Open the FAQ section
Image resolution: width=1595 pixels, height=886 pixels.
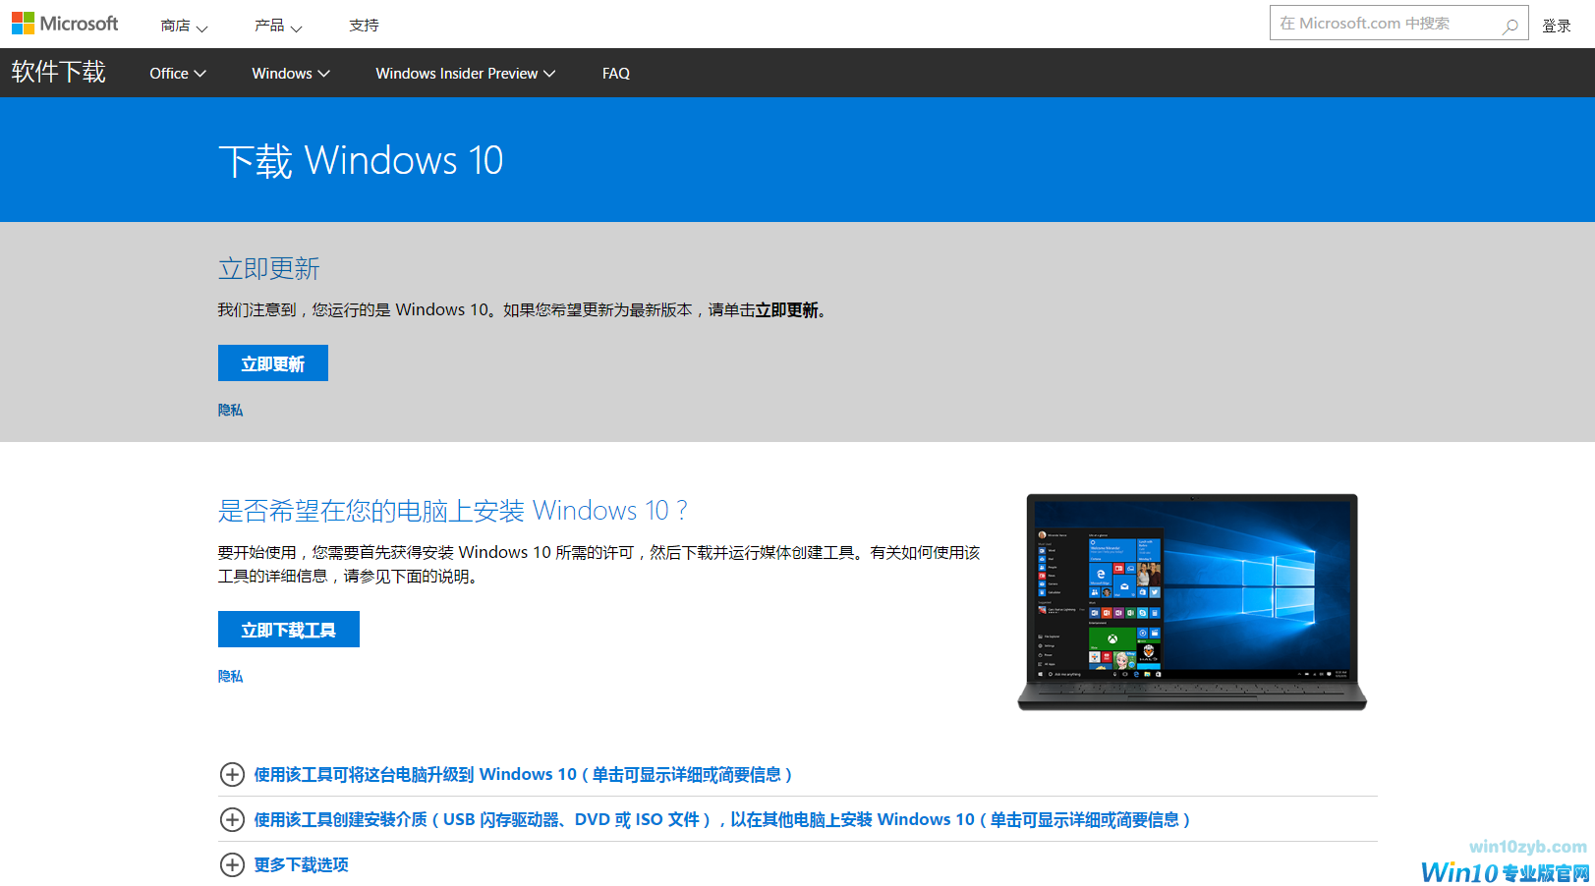tap(616, 73)
